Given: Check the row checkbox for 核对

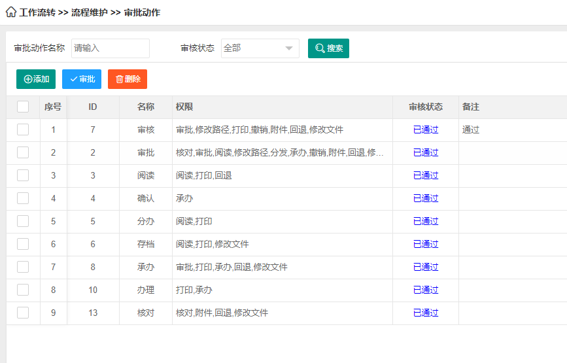Looking at the screenshot, I should 23,313.
